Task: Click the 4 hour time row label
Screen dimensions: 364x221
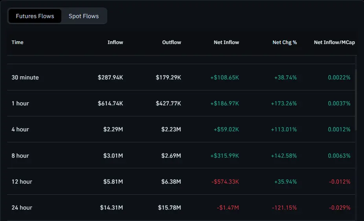Action: pos(20,129)
